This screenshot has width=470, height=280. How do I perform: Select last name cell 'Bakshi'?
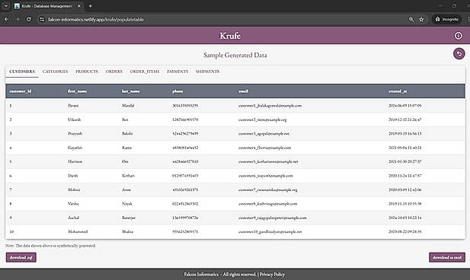point(127,134)
